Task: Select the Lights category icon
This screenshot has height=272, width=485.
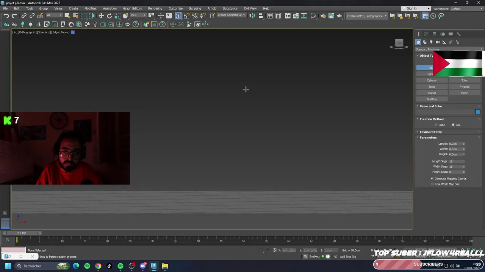Action: click(431, 42)
